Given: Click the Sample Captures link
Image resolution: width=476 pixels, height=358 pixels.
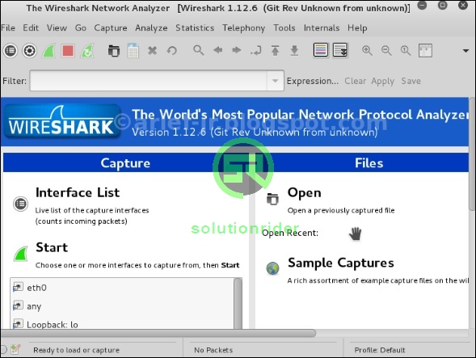Looking at the screenshot, I should 340,263.
